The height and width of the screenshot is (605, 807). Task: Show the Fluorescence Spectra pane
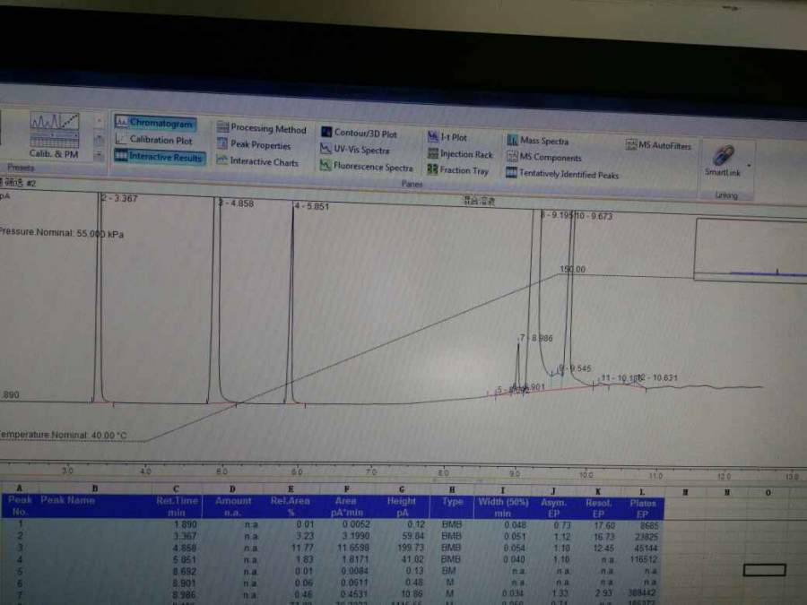click(x=367, y=166)
